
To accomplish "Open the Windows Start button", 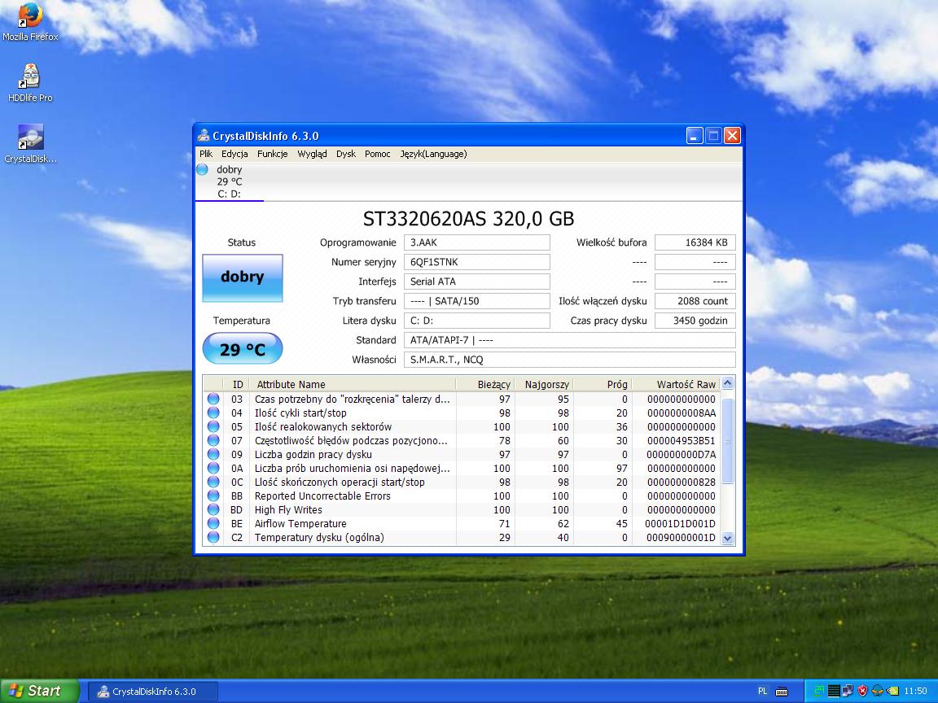I will [39, 691].
